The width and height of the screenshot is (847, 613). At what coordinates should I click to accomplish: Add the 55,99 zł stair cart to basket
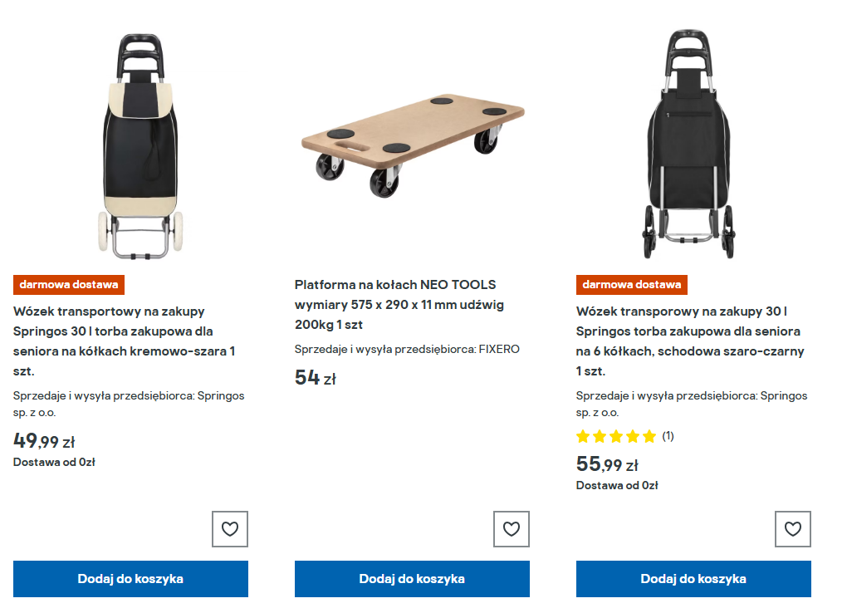coord(693,579)
